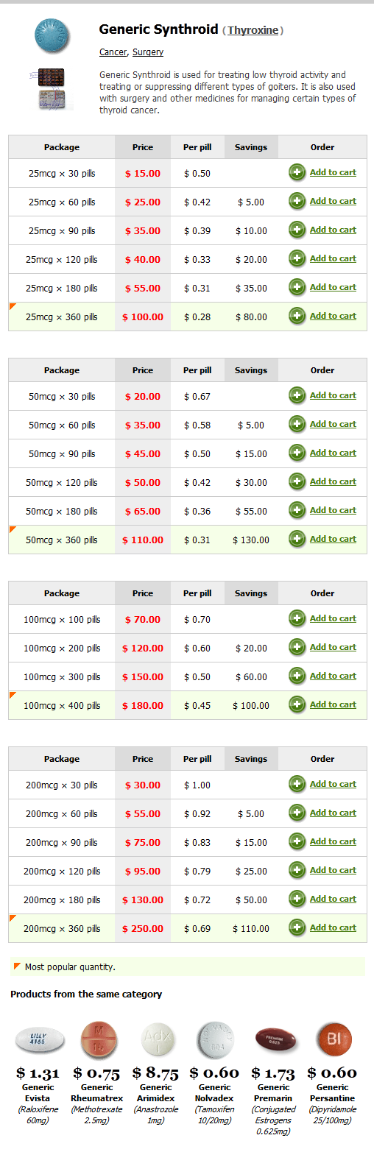The height and width of the screenshot is (1152, 374).
Task: Click green plus icon for 100mcg × 200 pills
Action: tap(297, 648)
